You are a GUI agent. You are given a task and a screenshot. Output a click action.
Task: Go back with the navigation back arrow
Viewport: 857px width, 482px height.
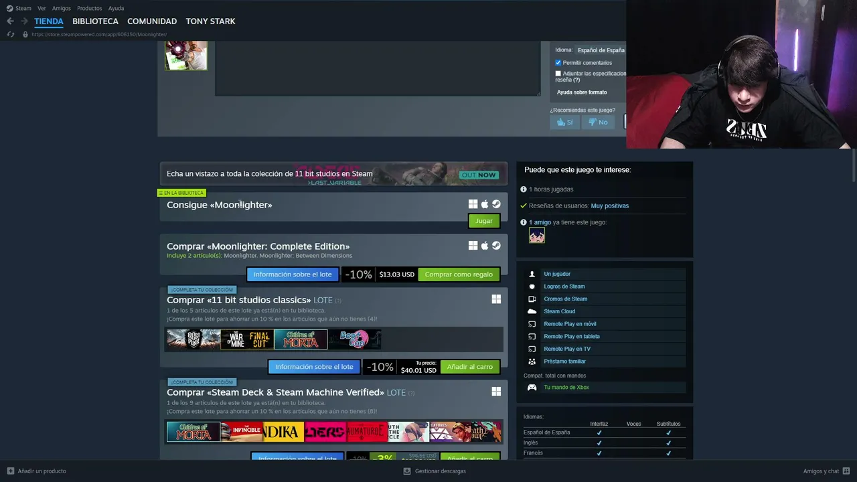point(10,21)
